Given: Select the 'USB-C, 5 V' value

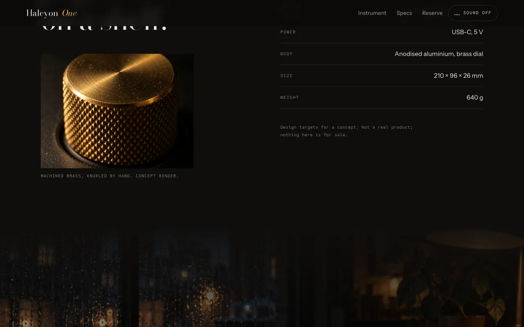Looking at the screenshot, I should pos(467,32).
